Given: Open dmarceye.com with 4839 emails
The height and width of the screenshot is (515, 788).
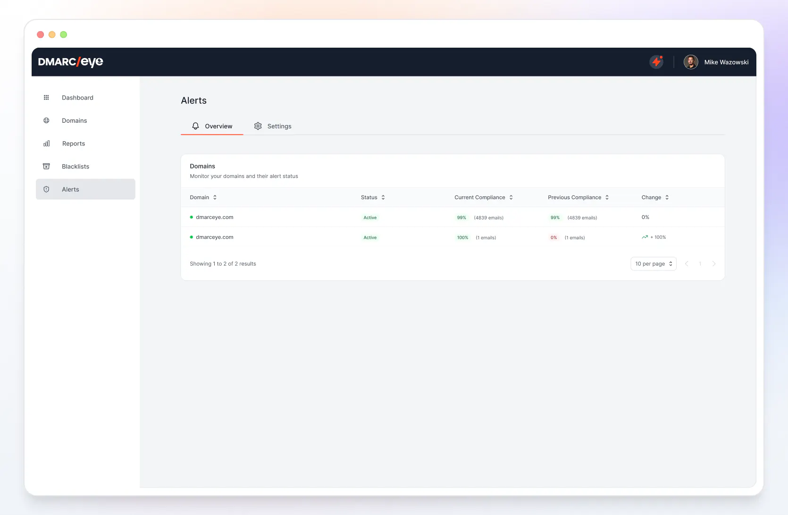Looking at the screenshot, I should click(x=214, y=217).
